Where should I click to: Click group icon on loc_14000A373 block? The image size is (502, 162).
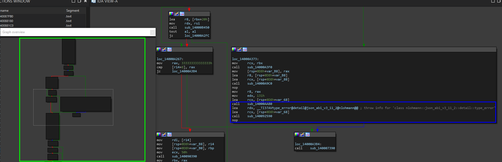[245, 49]
